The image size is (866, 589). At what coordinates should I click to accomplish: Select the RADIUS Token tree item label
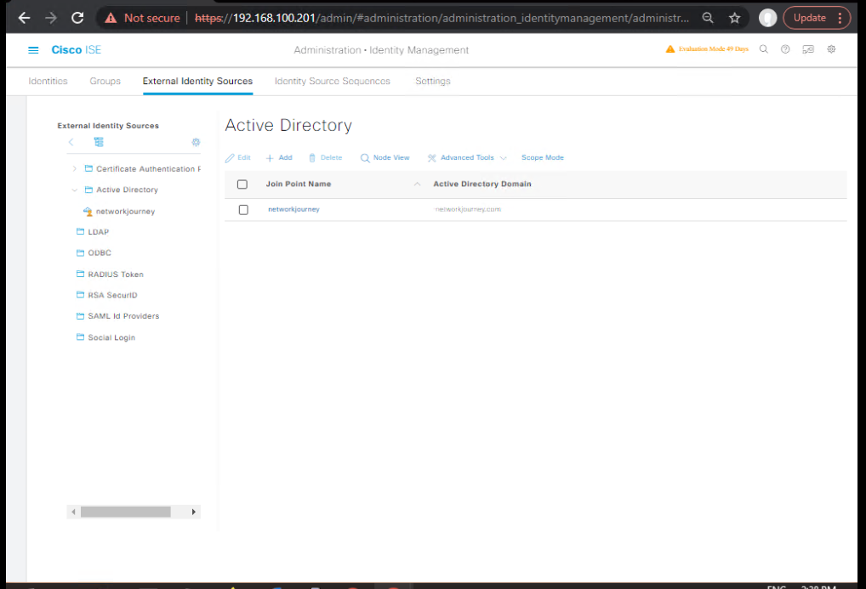(x=116, y=275)
